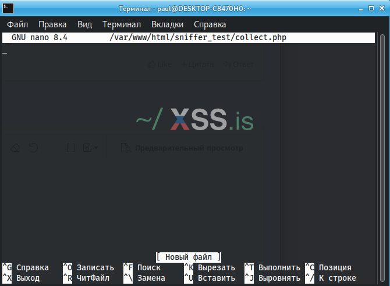Click the ^X Выход shortcut
Viewport: 390px width, 286px height.
point(21,278)
